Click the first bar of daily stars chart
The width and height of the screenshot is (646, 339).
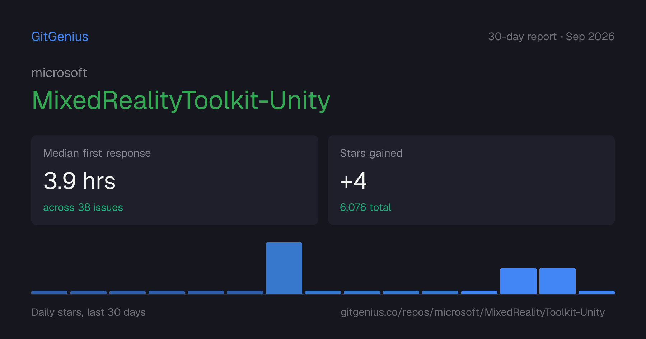(49, 292)
